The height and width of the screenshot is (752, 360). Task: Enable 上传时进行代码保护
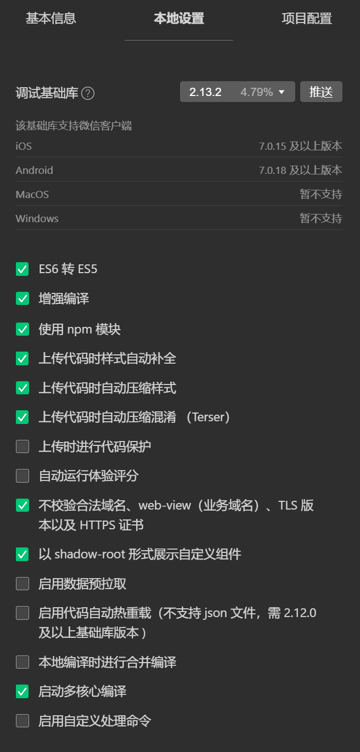point(22,446)
